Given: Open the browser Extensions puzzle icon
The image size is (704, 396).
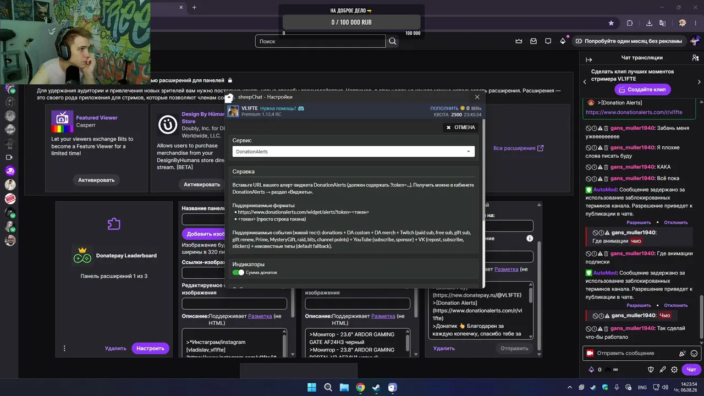Looking at the screenshot, I should pos(630,23).
